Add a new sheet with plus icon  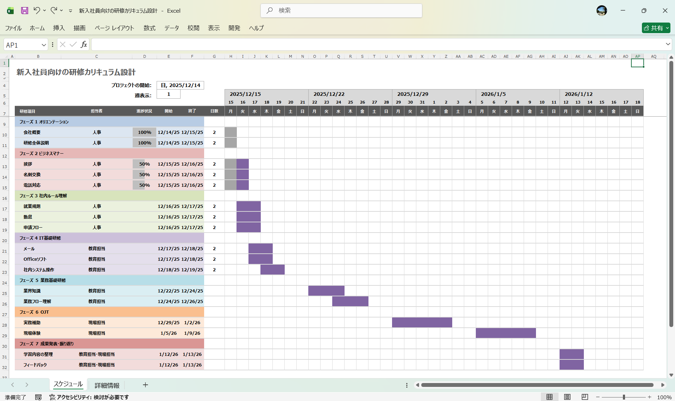coord(145,385)
